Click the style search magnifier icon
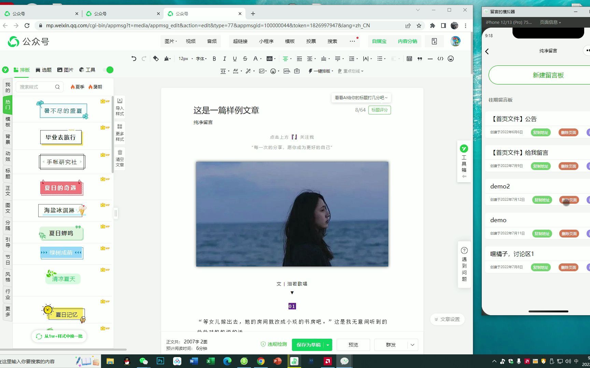Screen dimensions: 590x368 point(57,87)
